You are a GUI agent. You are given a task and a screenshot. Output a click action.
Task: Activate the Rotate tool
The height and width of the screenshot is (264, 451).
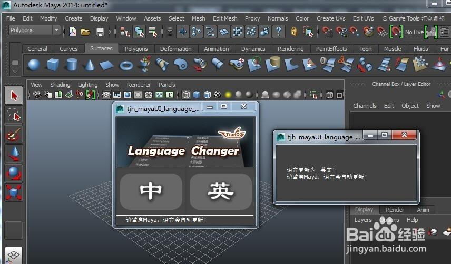(x=14, y=172)
